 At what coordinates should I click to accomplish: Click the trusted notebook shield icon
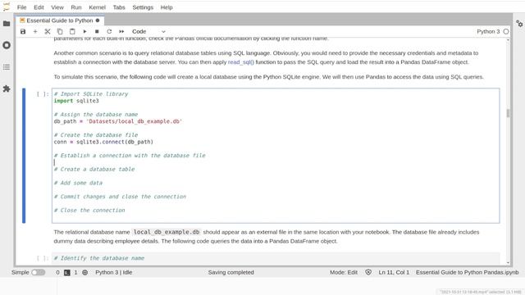click(368, 272)
